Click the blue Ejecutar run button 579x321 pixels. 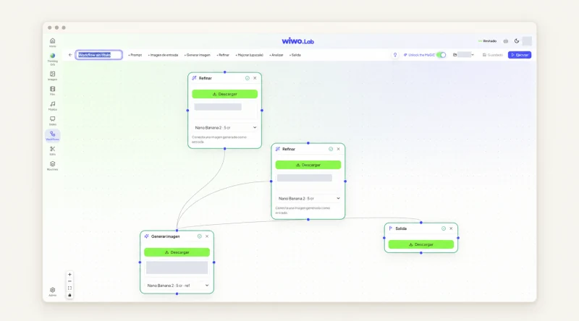tap(520, 55)
